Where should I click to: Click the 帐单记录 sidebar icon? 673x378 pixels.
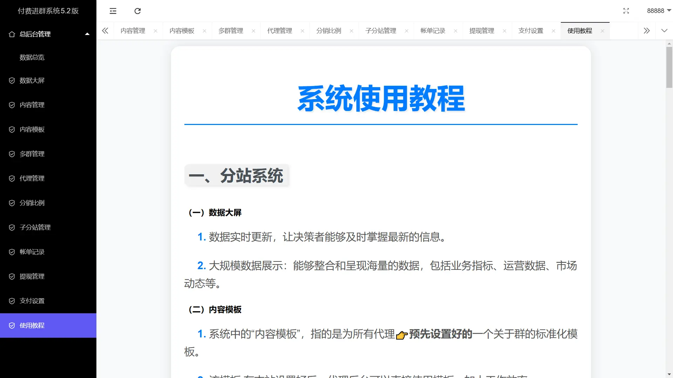[12, 252]
